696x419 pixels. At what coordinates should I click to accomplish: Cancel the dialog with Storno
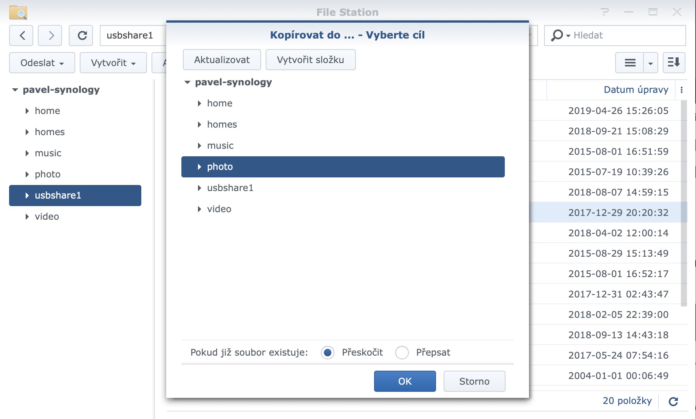click(x=474, y=381)
